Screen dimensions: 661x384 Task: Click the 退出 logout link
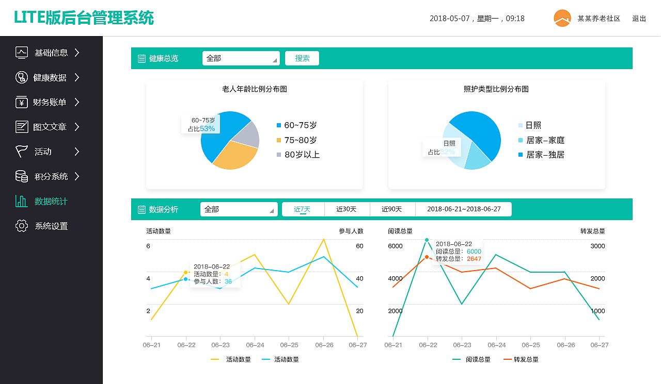tap(639, 19)
